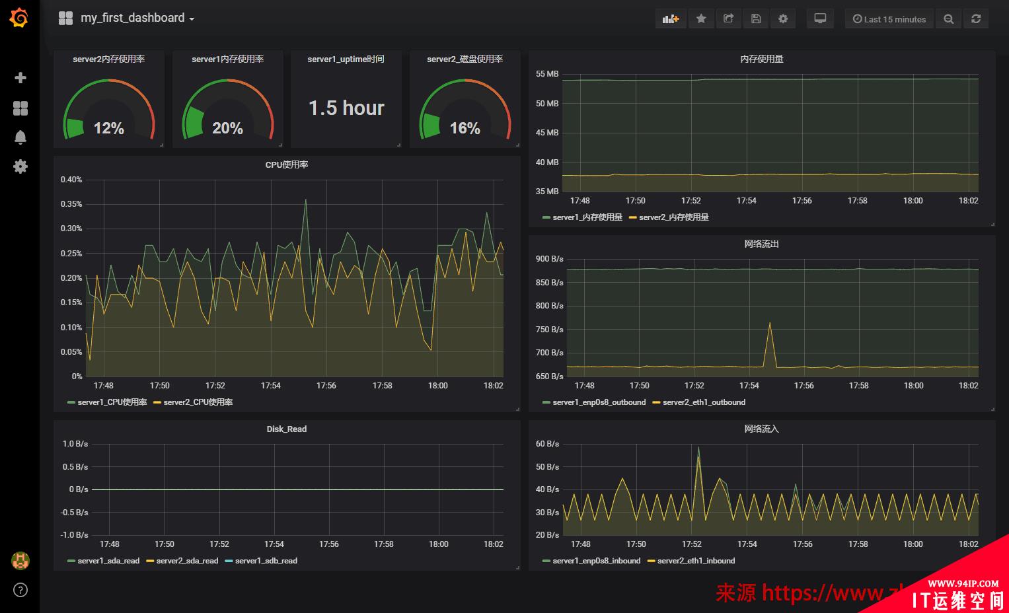Open the Last 15 minutes time picker
This screenshot has height=613, width=1009.
pyautogui.click(x=889, y=19)
